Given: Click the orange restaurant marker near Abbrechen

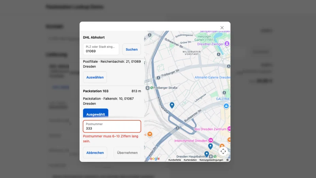Looking at the screenshot, I should [150, 134].
